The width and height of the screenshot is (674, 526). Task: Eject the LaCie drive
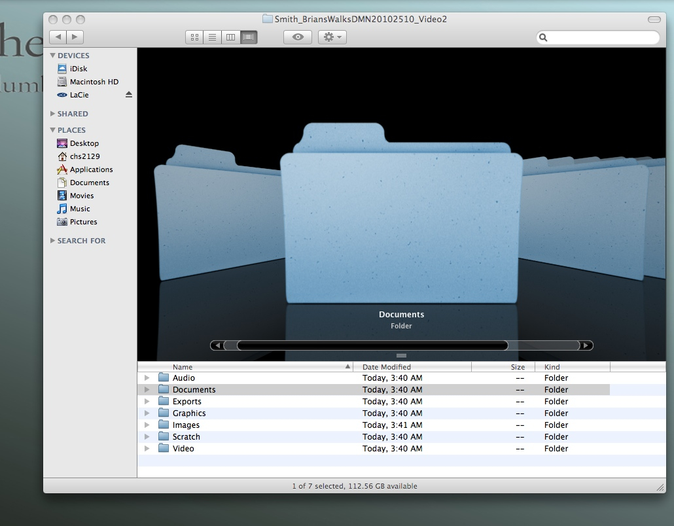129,95
